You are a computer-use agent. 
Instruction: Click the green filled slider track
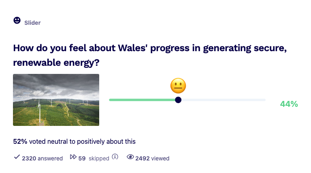tap(142, 100)
